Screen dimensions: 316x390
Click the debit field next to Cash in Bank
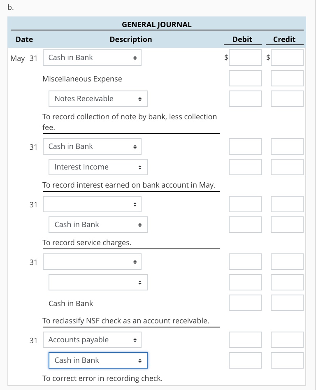tap(245, 58)
